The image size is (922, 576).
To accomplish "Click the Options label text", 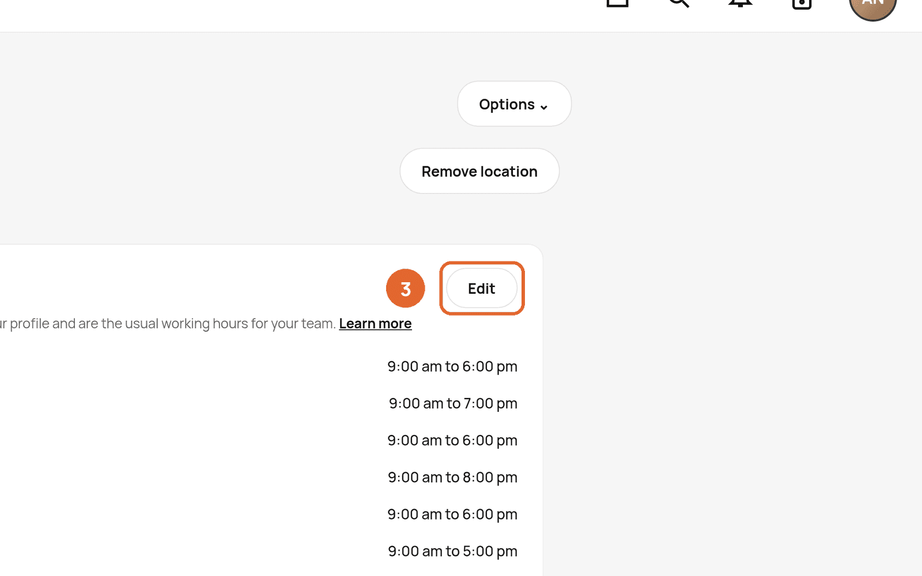I will [x=507, y=104].
